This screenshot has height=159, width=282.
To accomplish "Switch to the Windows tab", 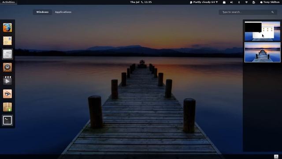I will (42, 12).
